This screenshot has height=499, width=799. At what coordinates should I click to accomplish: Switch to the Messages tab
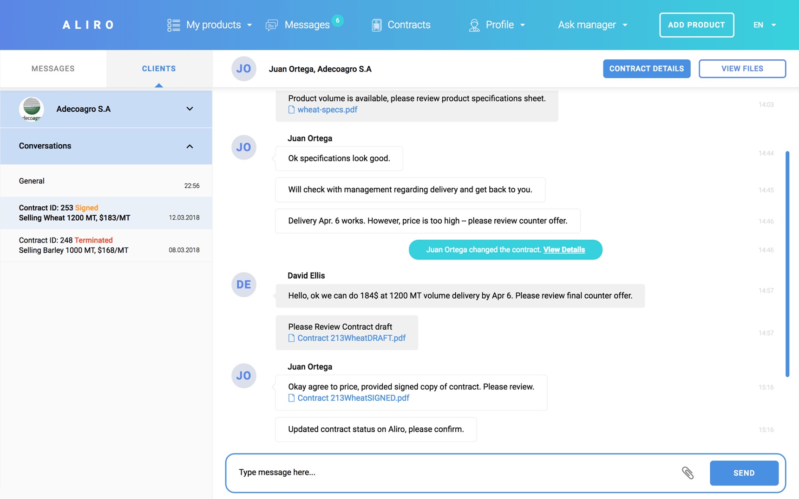click(53, 69)
